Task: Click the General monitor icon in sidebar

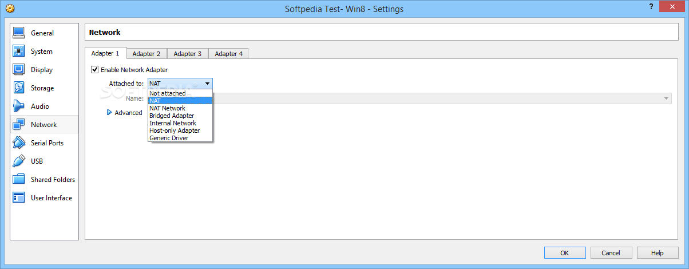Action: 19,33
